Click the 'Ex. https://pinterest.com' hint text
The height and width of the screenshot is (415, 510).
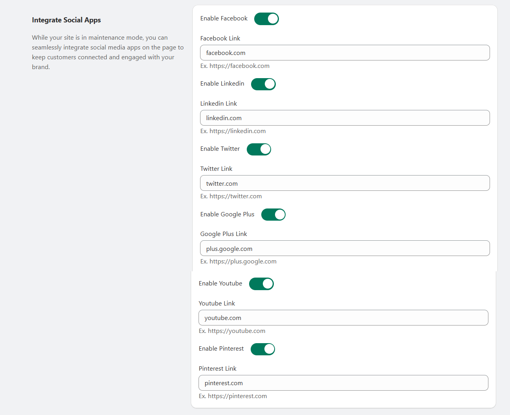click(233, 396)
